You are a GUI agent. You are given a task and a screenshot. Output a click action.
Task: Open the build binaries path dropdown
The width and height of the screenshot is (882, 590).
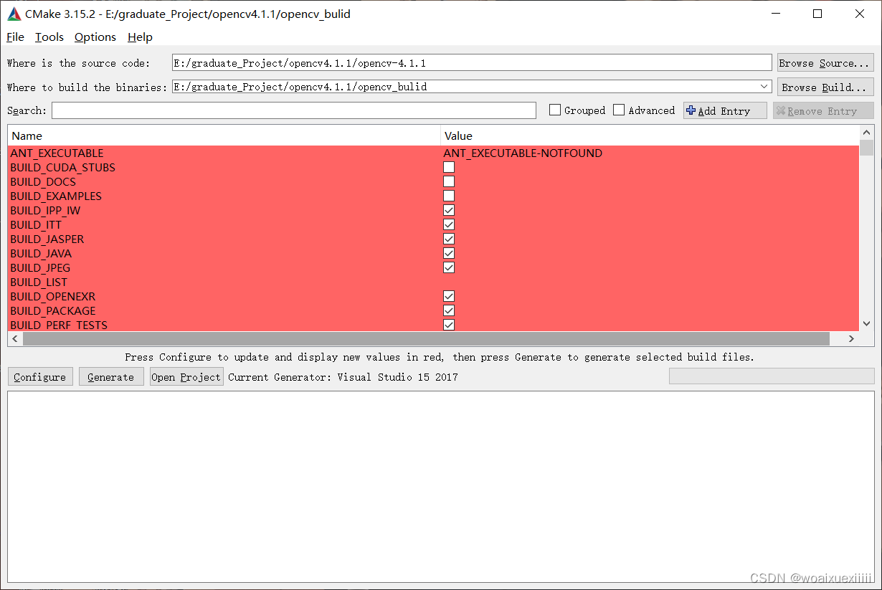pos(764,86)
